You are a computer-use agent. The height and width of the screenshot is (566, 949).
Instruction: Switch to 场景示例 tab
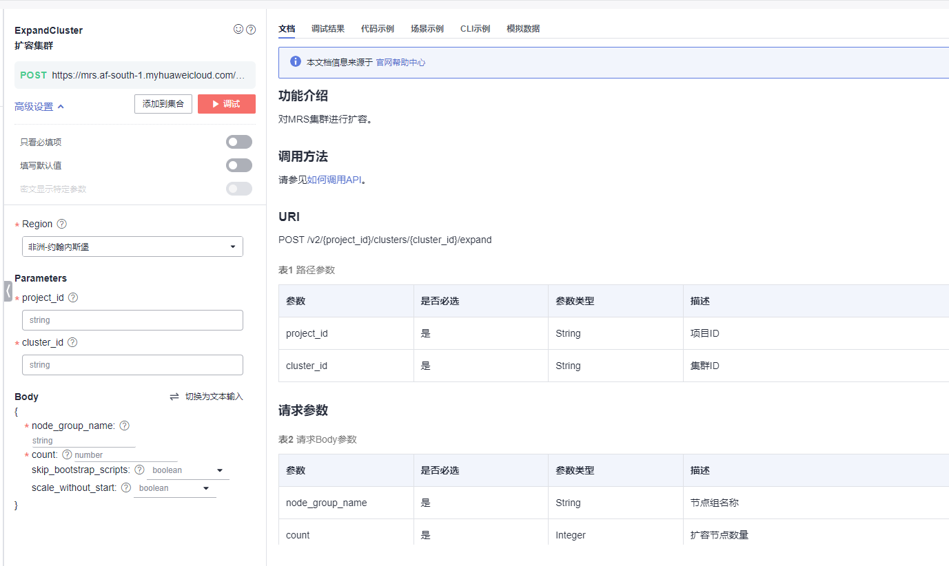(427, 29)
